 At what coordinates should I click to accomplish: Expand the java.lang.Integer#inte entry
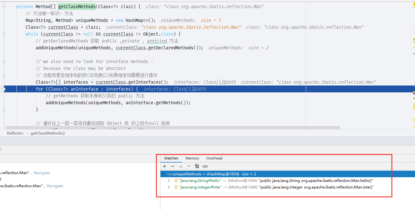[169, 187]
